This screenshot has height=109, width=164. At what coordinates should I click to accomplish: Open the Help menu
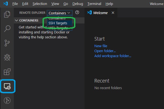coord(109,4)
